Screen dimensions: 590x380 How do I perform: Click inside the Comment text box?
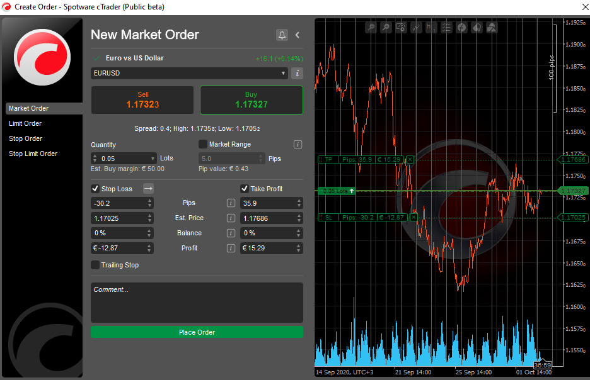tap(197, 303)
